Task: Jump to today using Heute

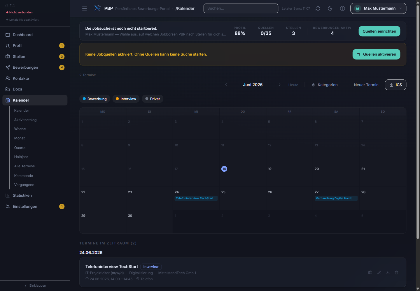Action: coord(293,85)
